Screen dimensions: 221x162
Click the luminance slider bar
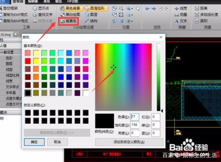159,77
